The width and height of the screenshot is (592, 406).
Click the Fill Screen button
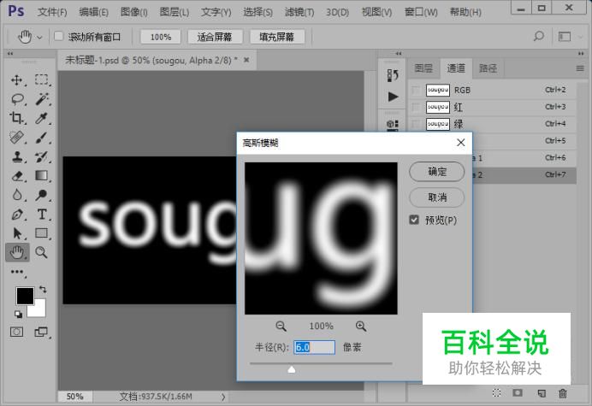tap(276, 37)
